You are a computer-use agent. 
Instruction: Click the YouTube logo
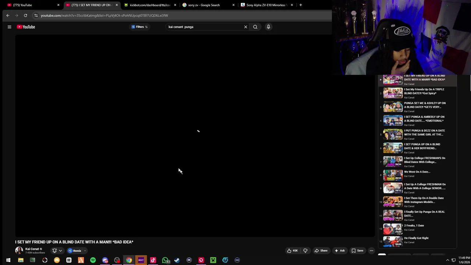tap(26, 27)
